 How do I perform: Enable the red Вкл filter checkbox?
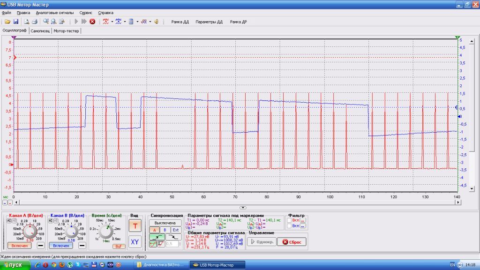click(x=289, y=220)
